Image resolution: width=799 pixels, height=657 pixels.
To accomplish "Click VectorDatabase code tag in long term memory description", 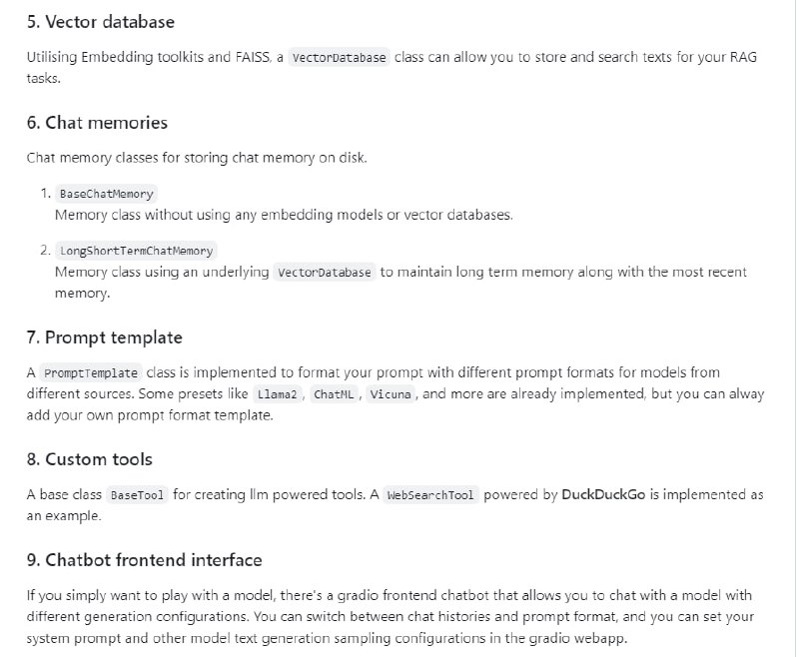I will (325, 272).
